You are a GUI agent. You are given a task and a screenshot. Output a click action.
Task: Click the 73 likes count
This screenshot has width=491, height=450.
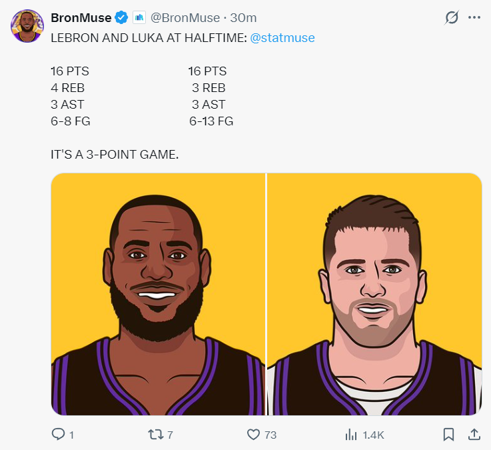(x=270, y=435)
